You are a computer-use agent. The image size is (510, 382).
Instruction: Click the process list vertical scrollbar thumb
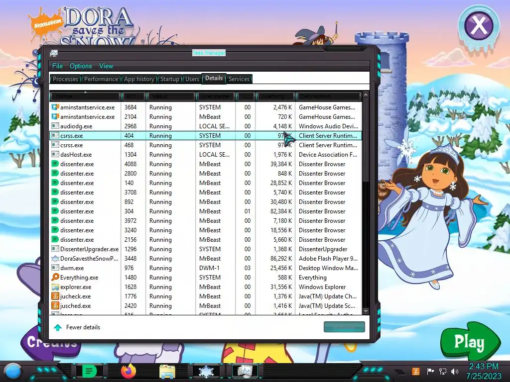[x=366, y=140]
